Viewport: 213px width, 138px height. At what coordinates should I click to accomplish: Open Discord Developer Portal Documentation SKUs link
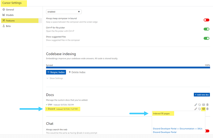click(x=177, y=128)
